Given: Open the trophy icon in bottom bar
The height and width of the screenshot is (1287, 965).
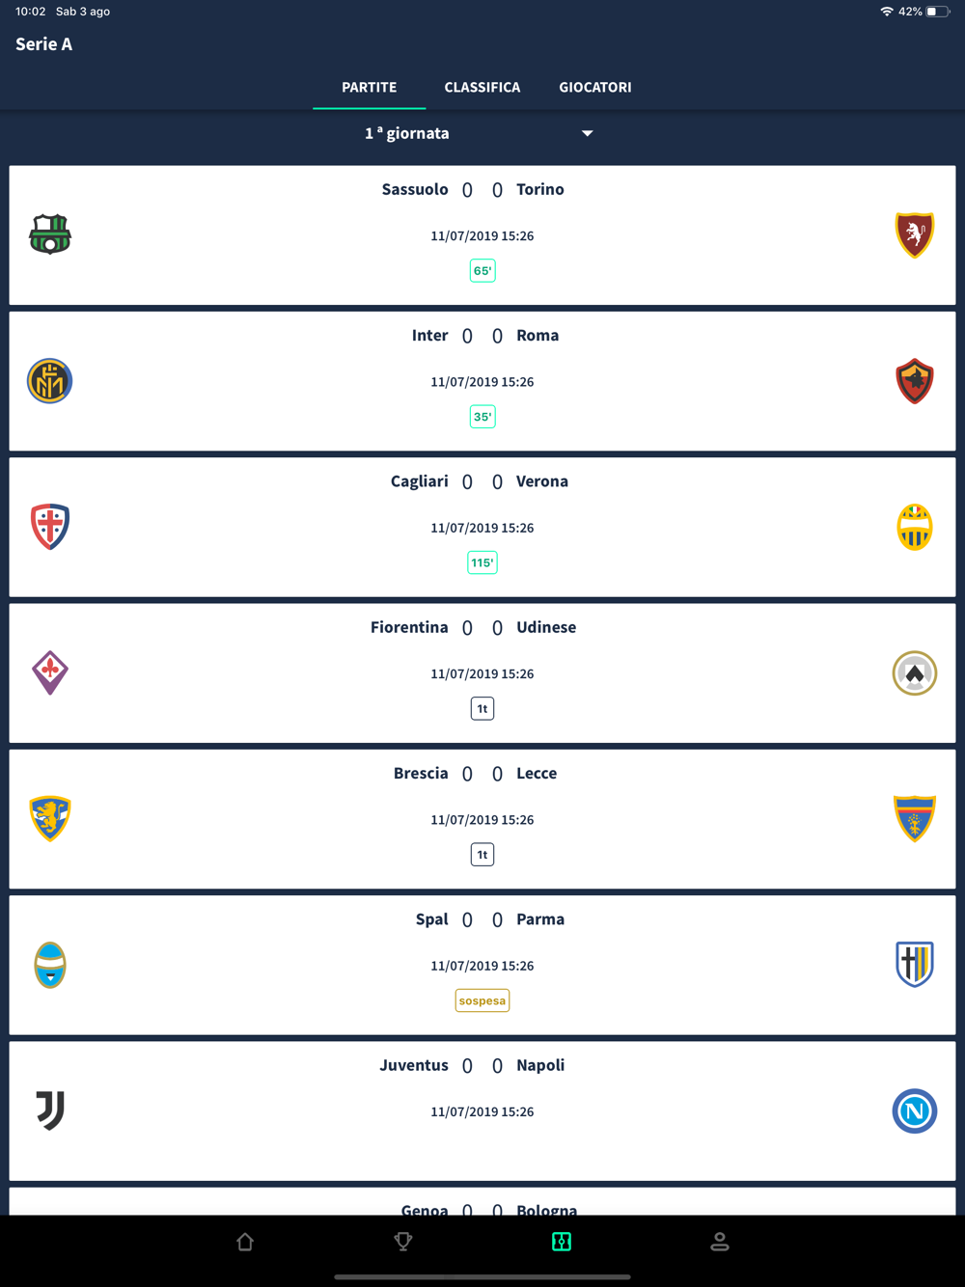Looking at the screenshot, I should pos(403,1242).
